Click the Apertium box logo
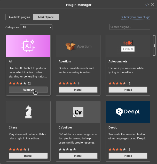 tap(70, 46)
